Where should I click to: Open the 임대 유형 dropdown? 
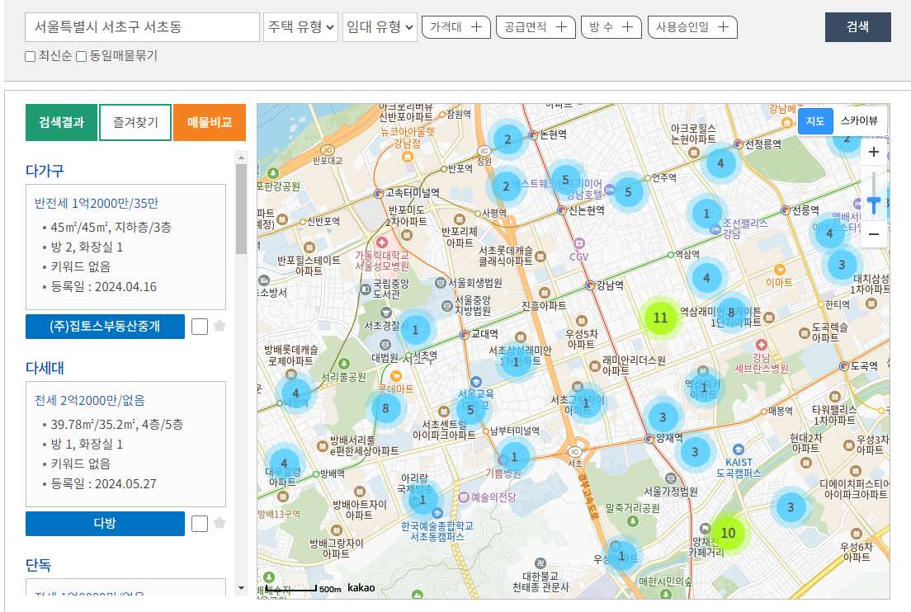(380, 26)
